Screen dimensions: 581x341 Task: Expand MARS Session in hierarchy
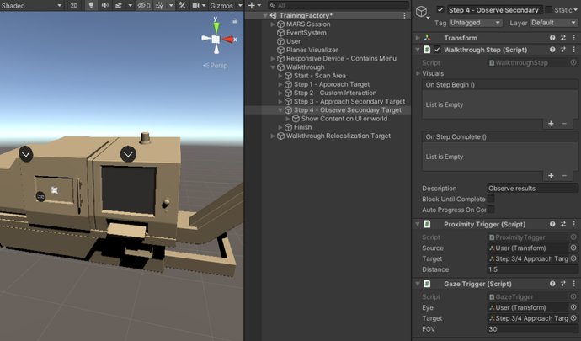[x=273, y=24]
